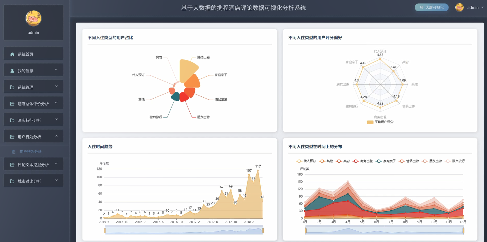Click right handle of 入住时间趋势 zoom slider

pos(263,231)
